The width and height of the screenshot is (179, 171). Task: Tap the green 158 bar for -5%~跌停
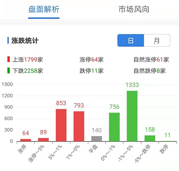click(x=150, y=138)
